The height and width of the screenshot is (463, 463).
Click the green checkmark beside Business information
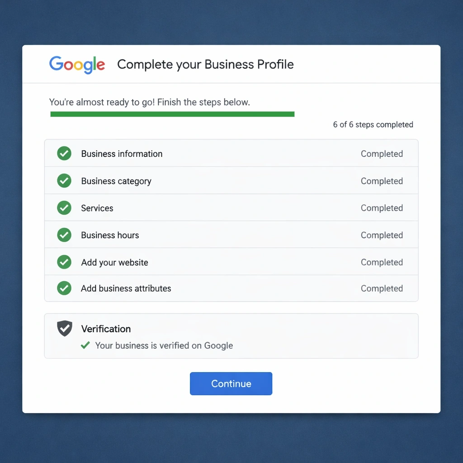coord(64,154)
